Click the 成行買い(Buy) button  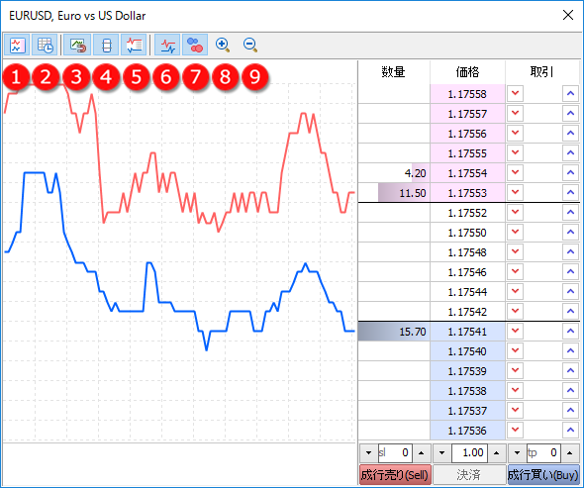(543, 474)
